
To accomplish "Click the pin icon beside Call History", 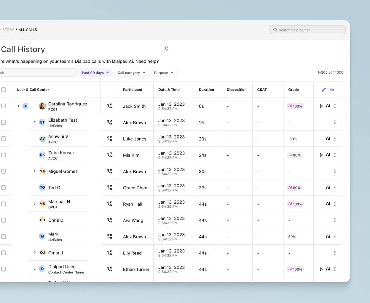I will point(166,49).
